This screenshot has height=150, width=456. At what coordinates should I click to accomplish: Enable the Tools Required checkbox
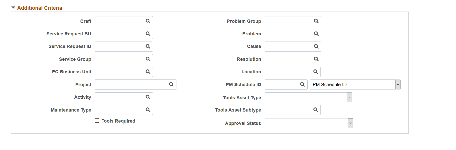point(97,121)
